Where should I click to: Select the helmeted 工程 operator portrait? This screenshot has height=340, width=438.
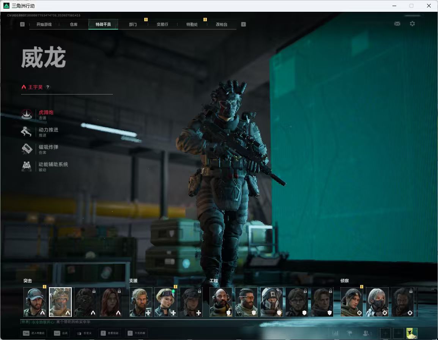click(x=271, y=302)
